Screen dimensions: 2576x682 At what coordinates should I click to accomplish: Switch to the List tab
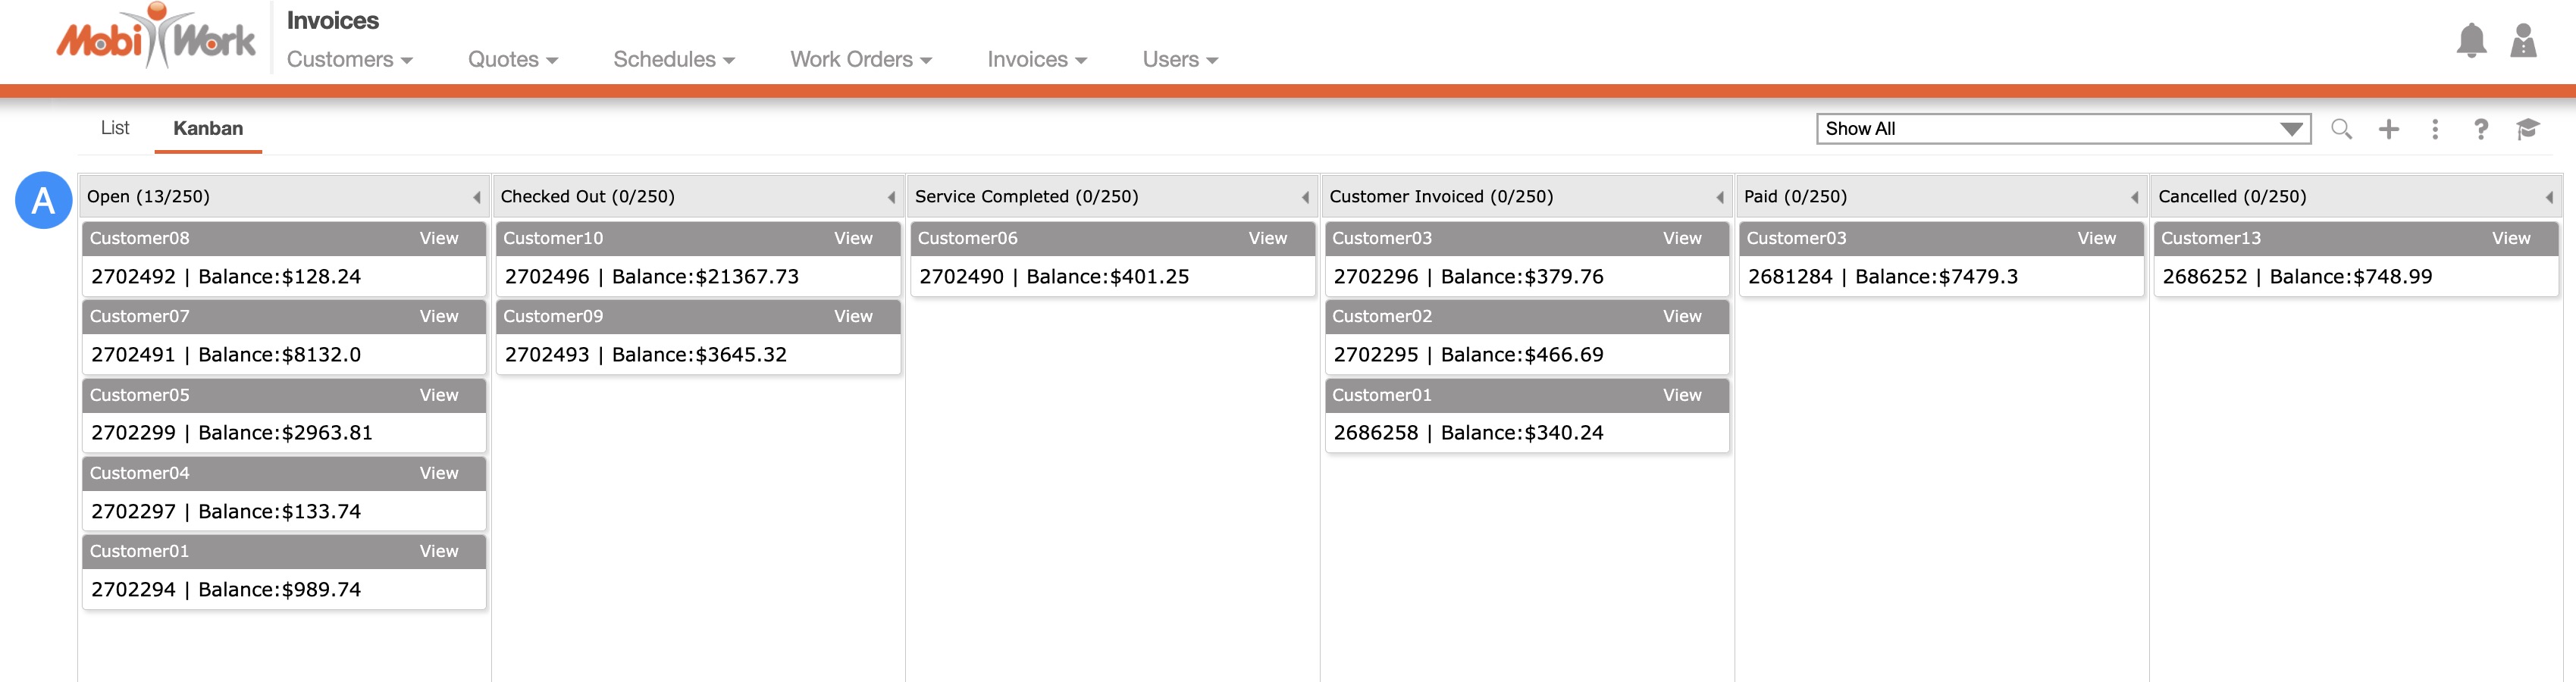(x=115, y=128)
